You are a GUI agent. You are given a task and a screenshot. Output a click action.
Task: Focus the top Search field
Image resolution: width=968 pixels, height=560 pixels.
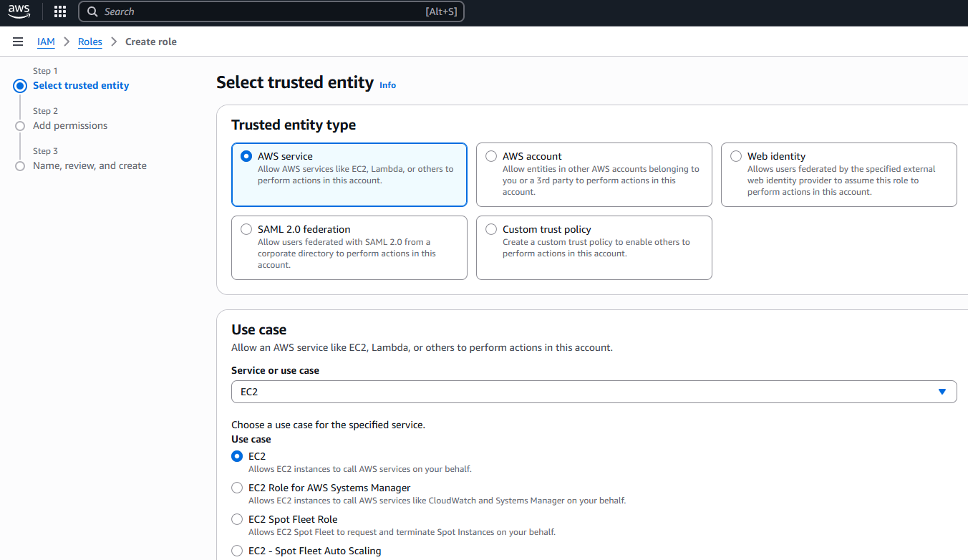271,11
